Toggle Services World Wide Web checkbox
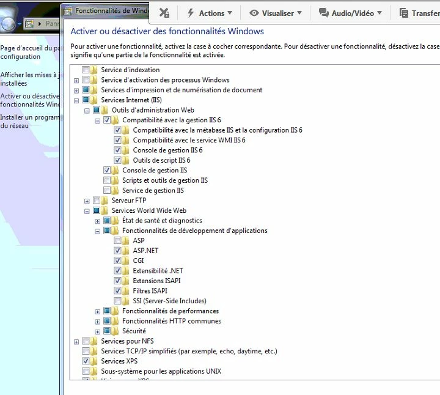The image size is (440, 395). click(x=97, y=210)
